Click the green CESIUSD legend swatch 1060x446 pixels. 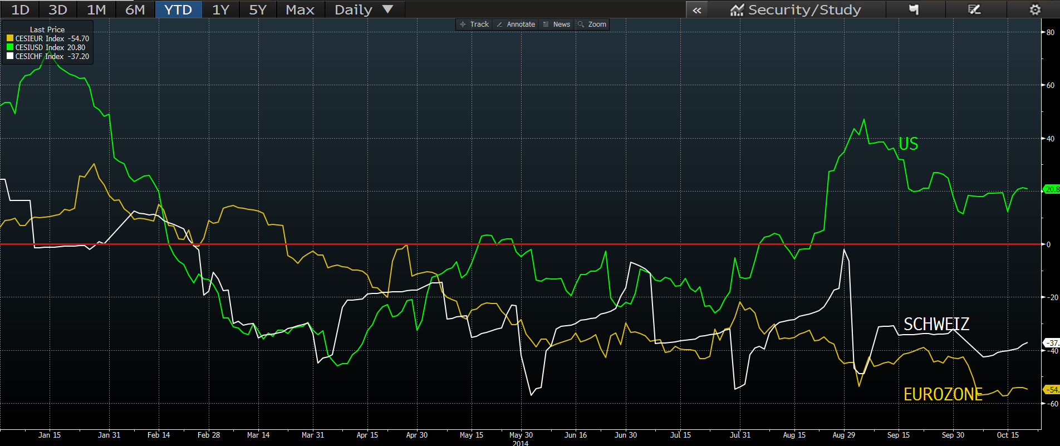tap(10, 47)
